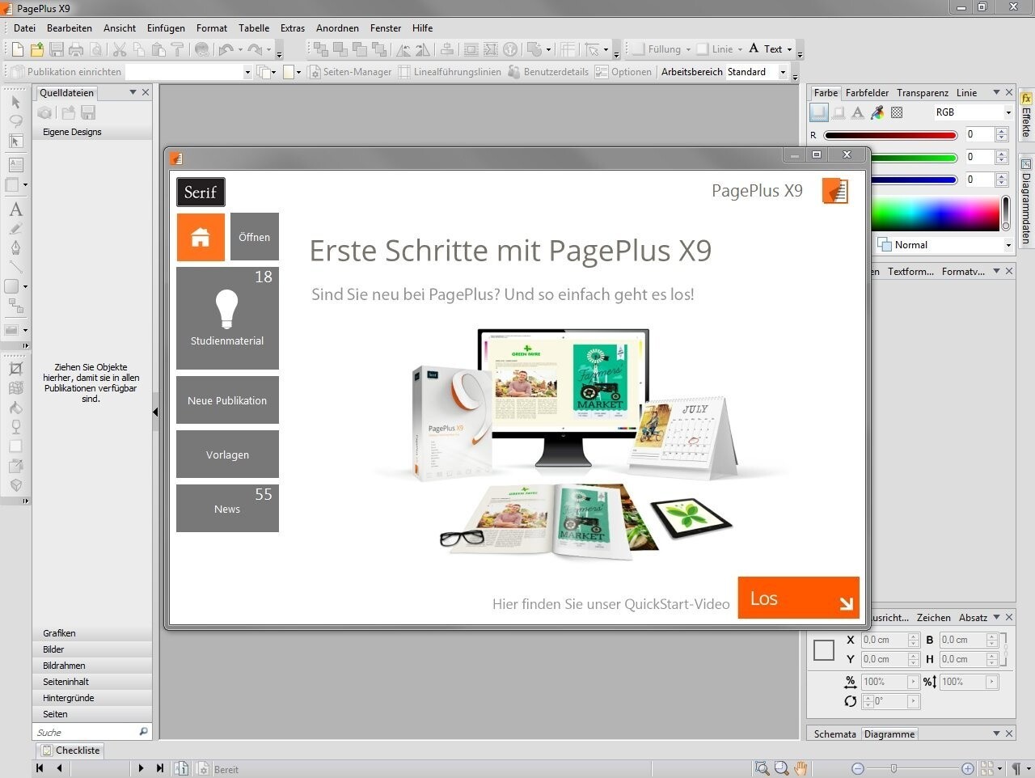Expand the QuickShape tool flyout arrow
Screen dimensions: 1035x778
coord(25,286)
